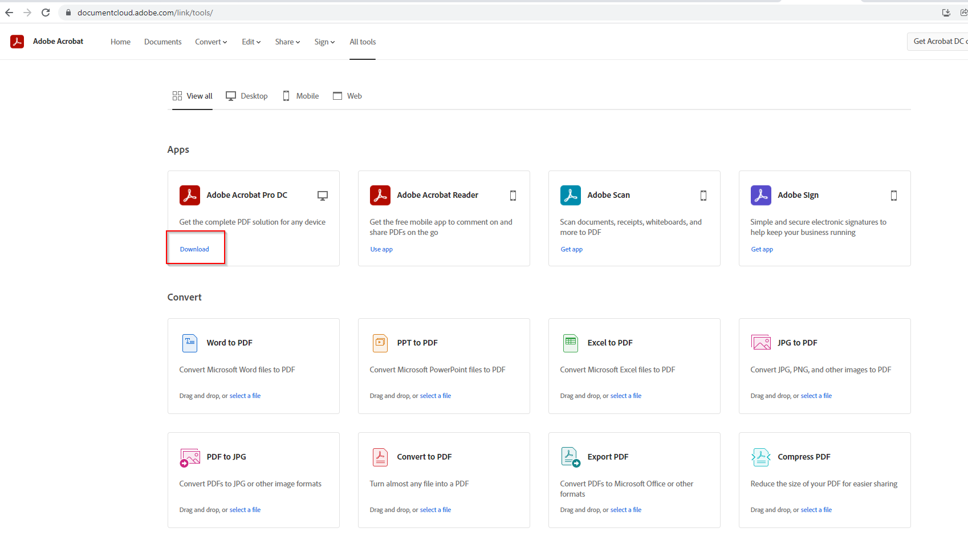The height and width of the screenshot is (540, 968).
Task: Click select a file under Excel to PDF
Action: point(626,396)
